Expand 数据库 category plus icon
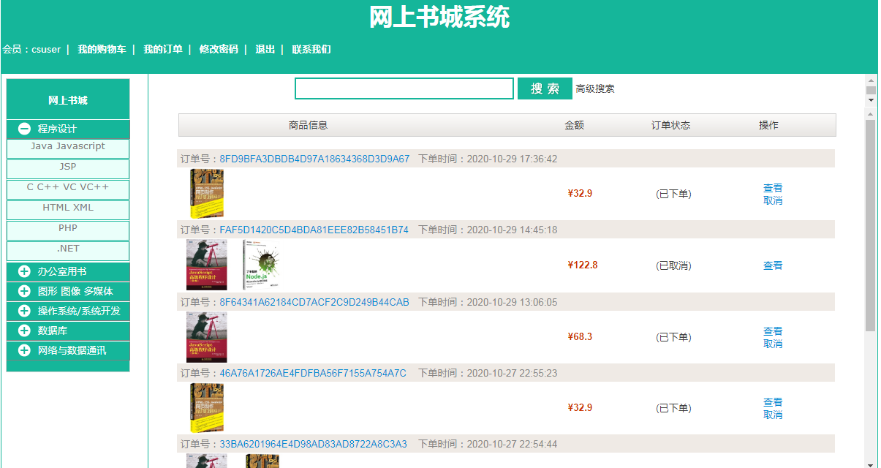The image size is (881, 468). click(x=24, y=331)
